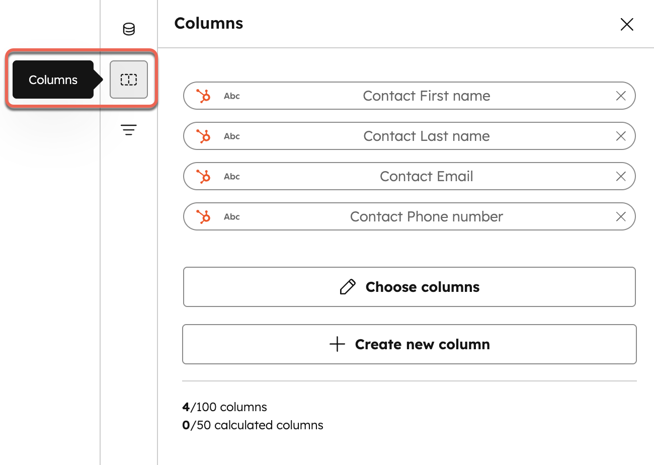Create a new column
This screenshot has height=465, width=654.
click(409, 344)
